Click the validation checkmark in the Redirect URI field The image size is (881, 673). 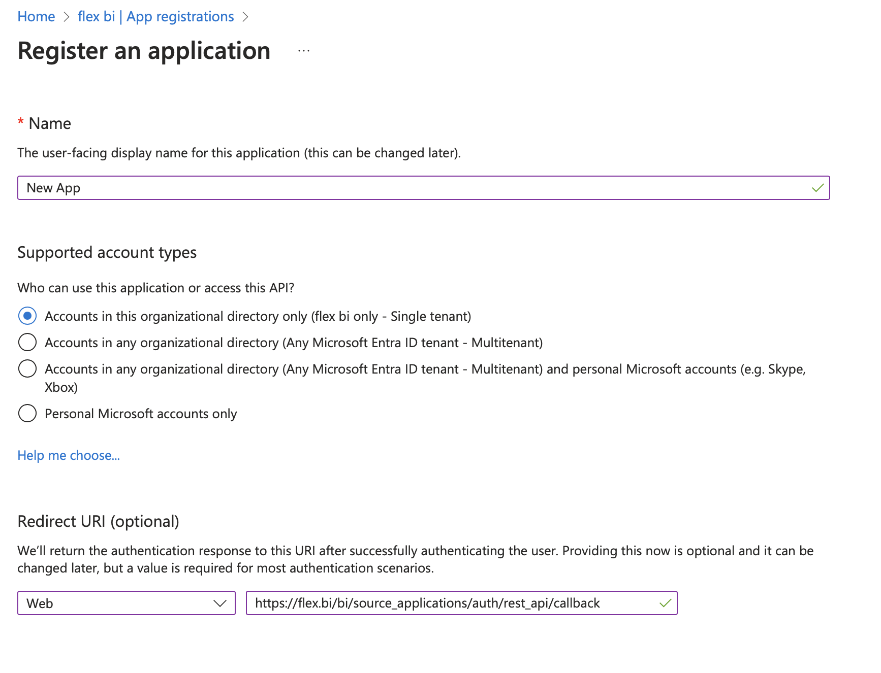point(665,603)
